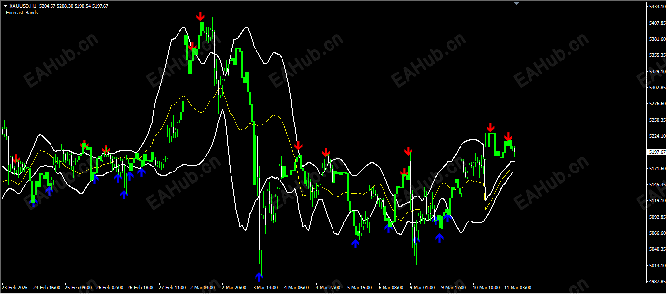Click time axis label 24 Feb 16:00
This screenshot has width=666, height=294.
tap(47, 288)
